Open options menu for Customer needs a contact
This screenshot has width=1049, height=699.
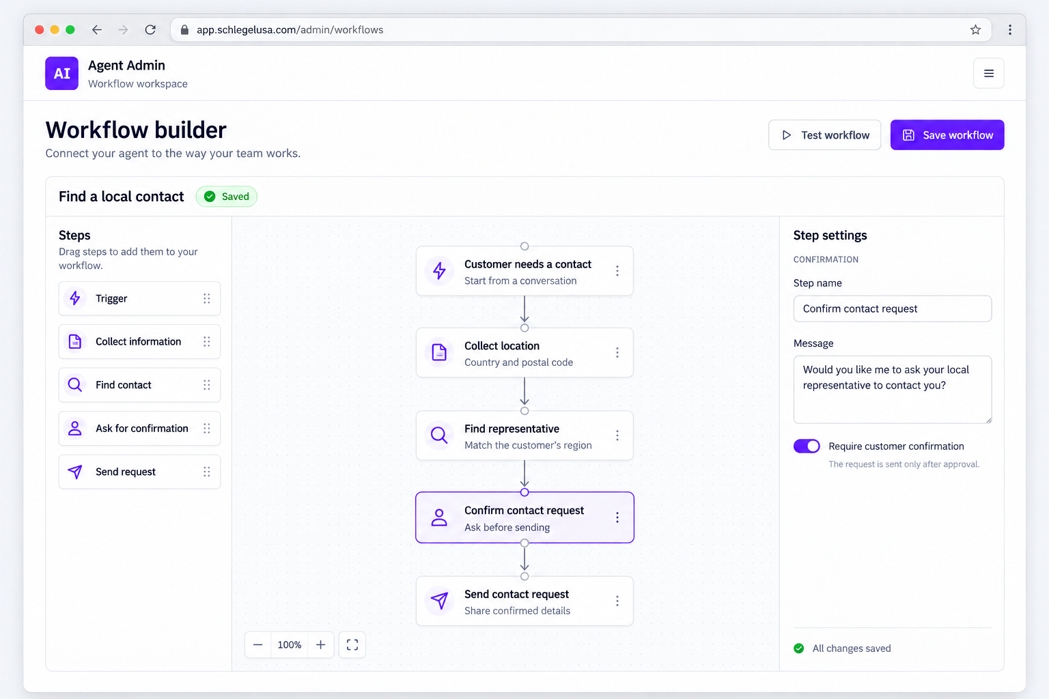pyautogui.click(x=617, y=271)
